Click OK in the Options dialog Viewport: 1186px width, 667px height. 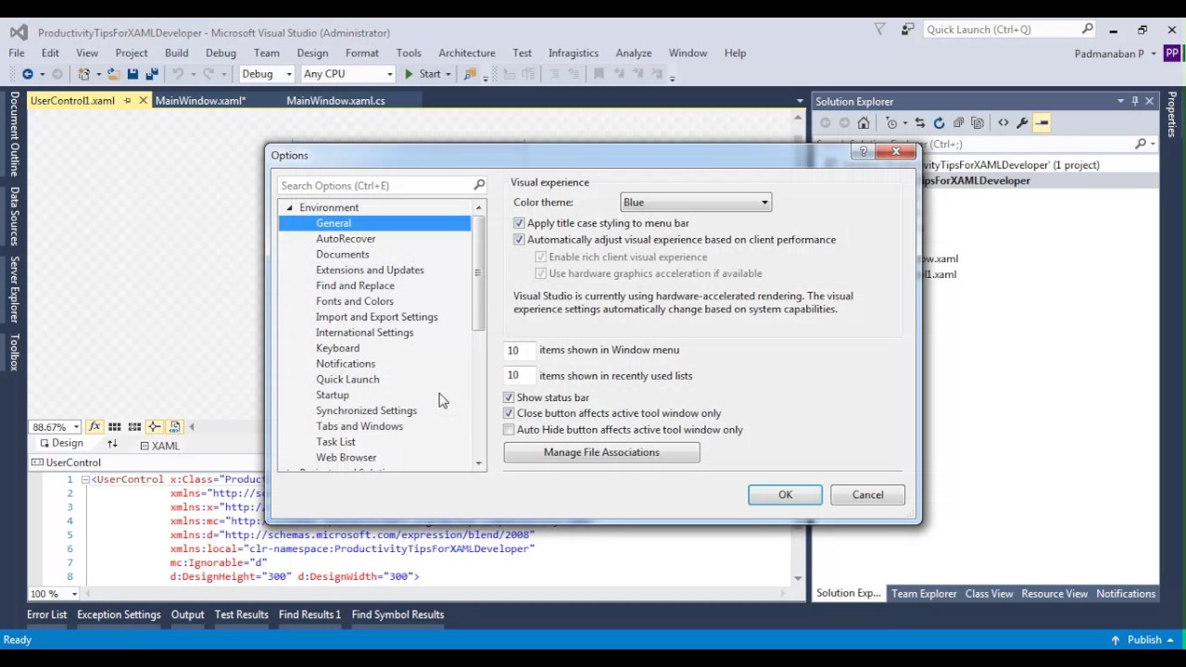[x=785, y=495]
